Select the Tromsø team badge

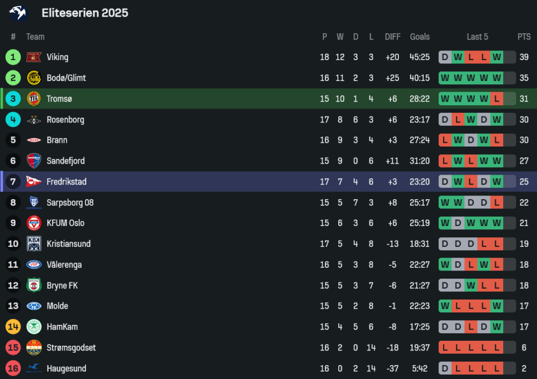coord(34,99)
